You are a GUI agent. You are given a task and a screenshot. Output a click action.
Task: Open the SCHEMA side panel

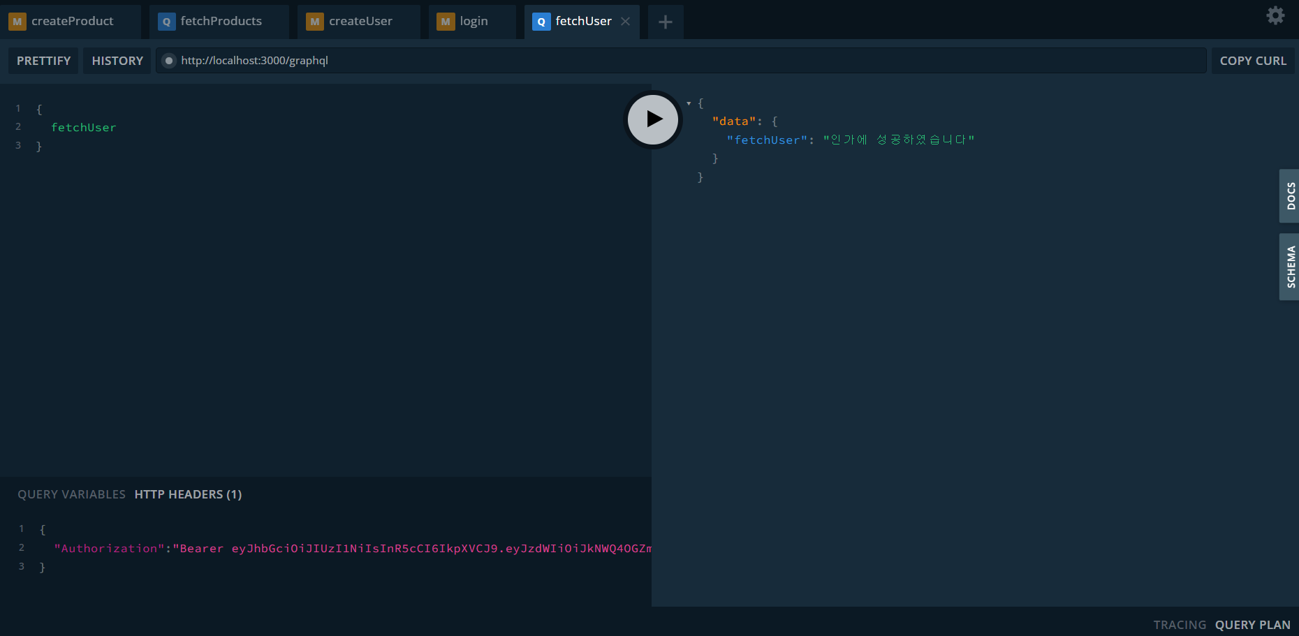click(x=1289, y=267)
